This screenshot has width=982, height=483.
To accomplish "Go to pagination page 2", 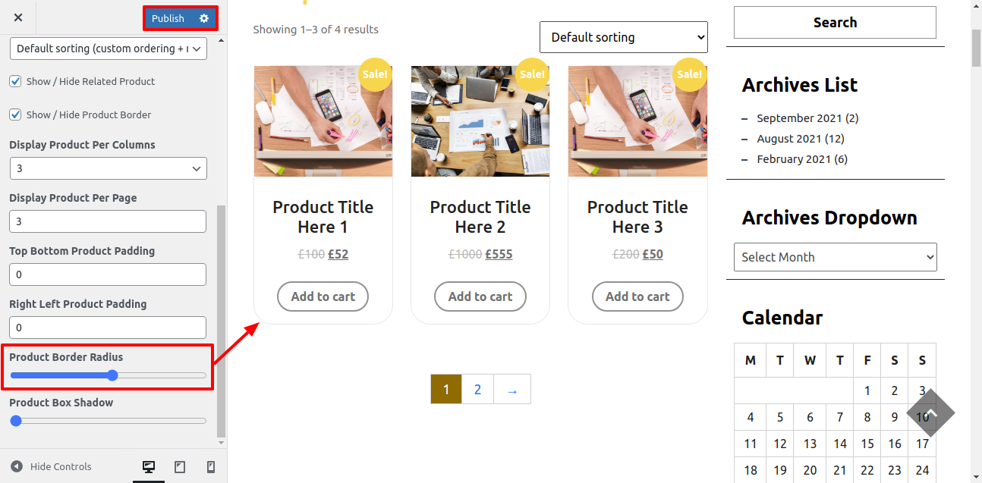I will 477,390.
